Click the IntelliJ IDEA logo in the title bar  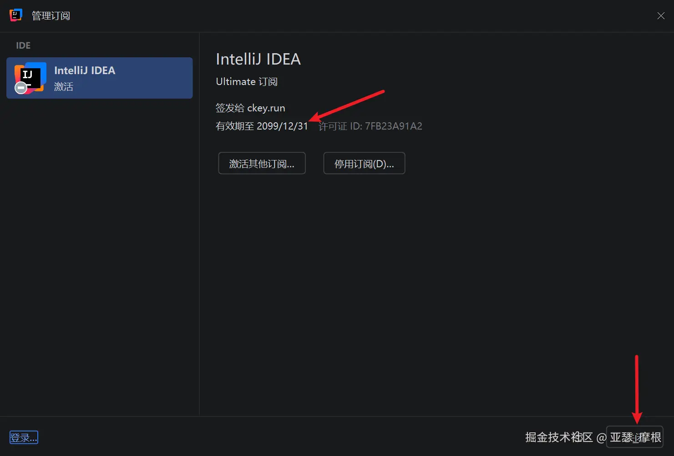(16, 15)
